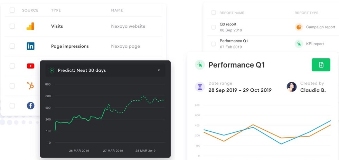Toggle the select-all checkbox beside Report Name
This screenshot has height=160, width=339.
[214, 13]
